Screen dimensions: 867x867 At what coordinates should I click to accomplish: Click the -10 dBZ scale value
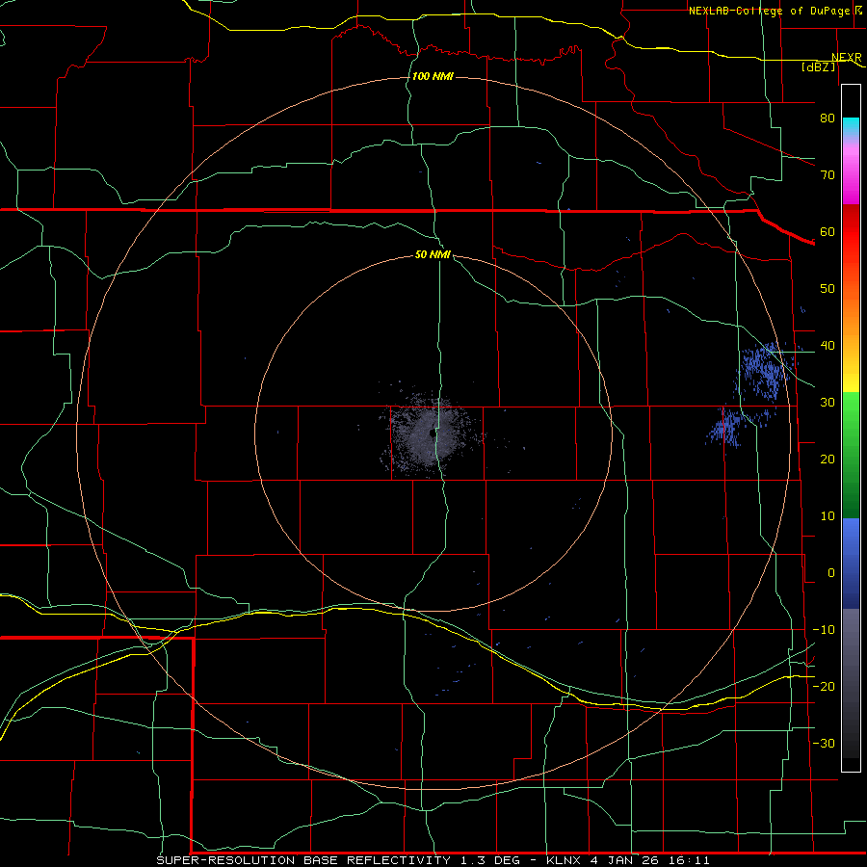[824, 630]
